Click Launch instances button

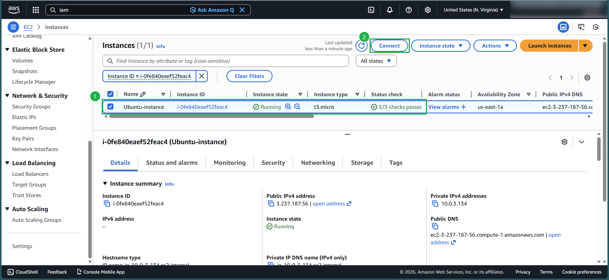pos(549,46)
